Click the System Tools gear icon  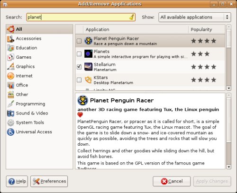(x=11, y=123)
